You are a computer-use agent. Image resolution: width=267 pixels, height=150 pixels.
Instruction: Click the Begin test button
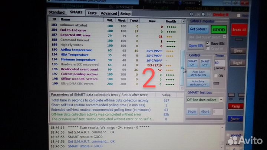pos(192,111)
